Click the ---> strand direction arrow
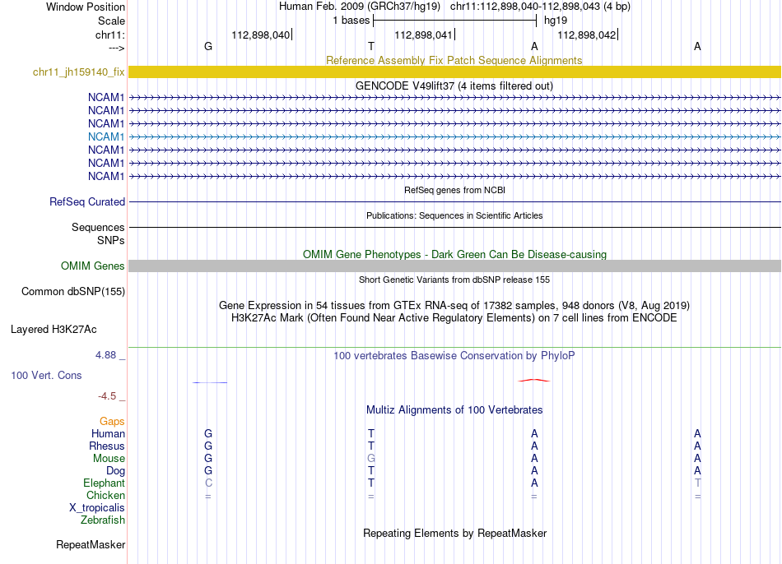 click(117, 48)
